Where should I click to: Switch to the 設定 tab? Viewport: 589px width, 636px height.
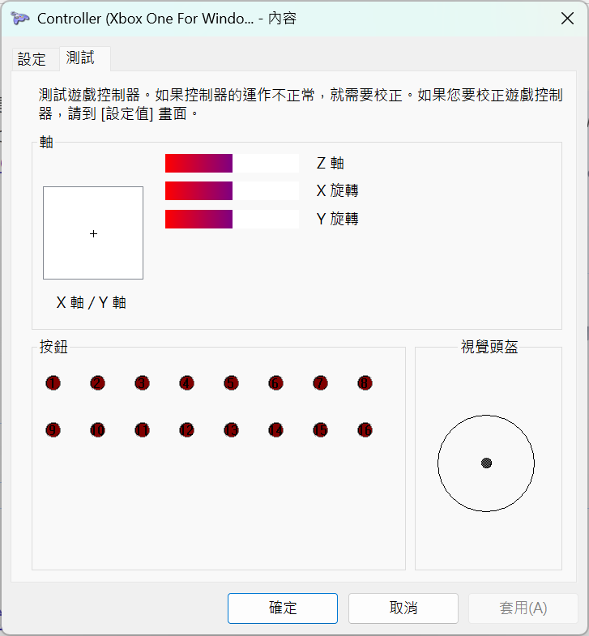[x=32, y=59]
